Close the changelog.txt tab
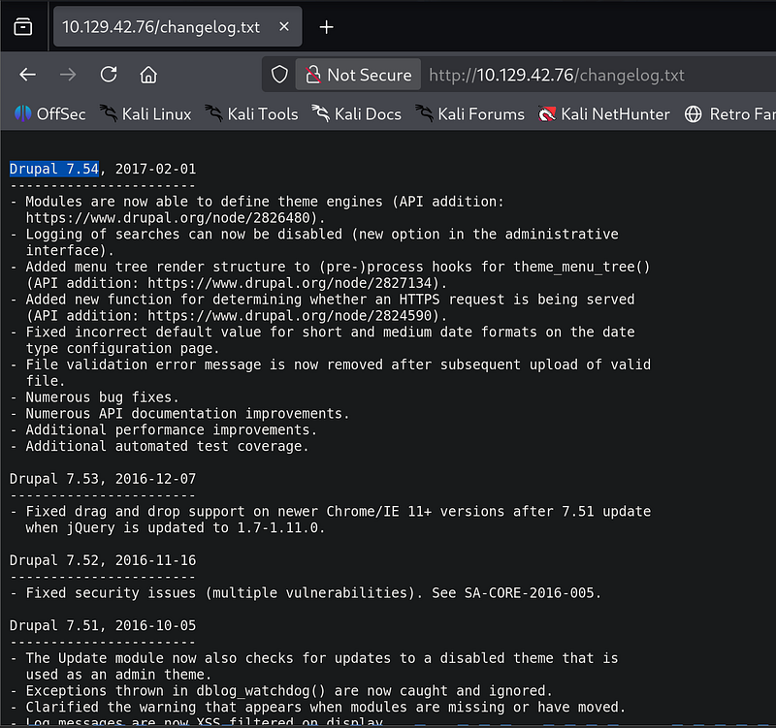The height and width of the screenshot is (728, 776). [x=283, y=27]
